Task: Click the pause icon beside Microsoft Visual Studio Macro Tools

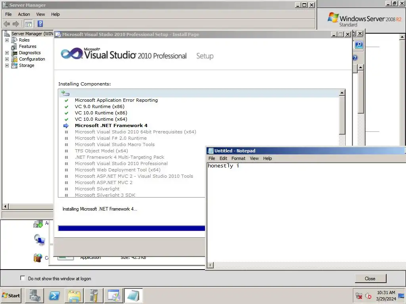Action: (66, 145)
